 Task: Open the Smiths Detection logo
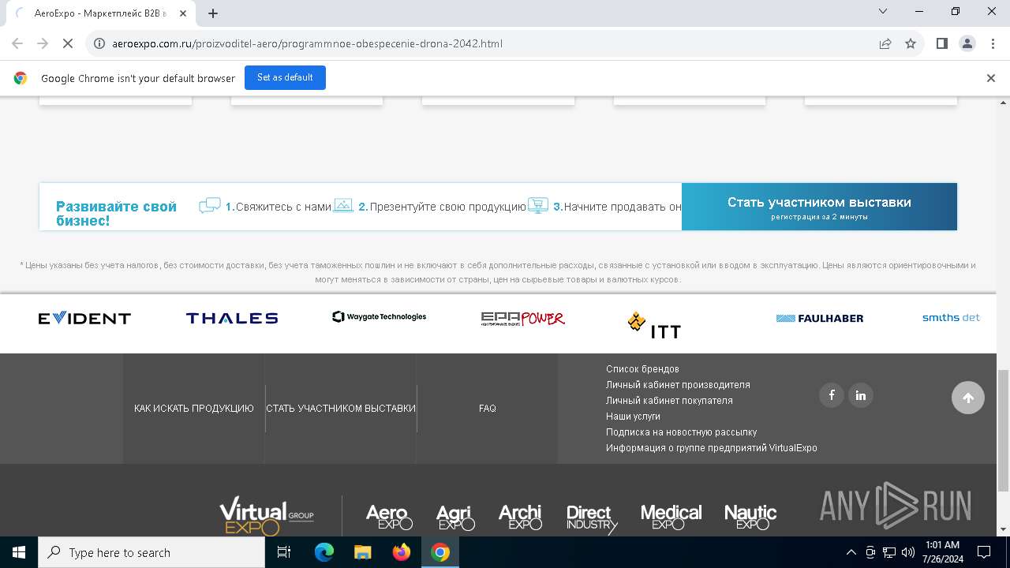[951, 318]
